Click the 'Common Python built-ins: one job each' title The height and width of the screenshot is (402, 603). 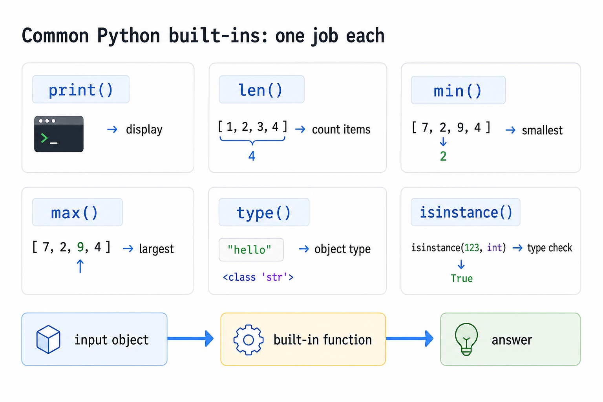pyautogui.click(x=203, y=36)
